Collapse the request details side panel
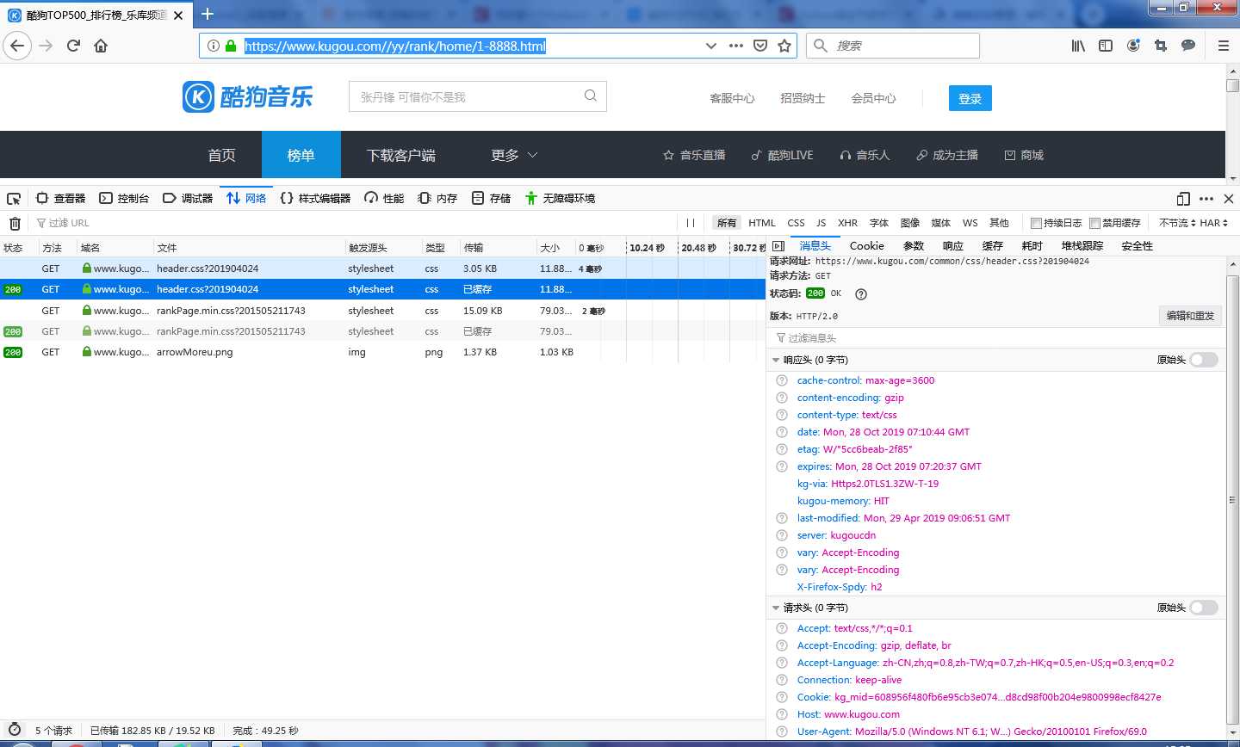 (x=778, y=246)
